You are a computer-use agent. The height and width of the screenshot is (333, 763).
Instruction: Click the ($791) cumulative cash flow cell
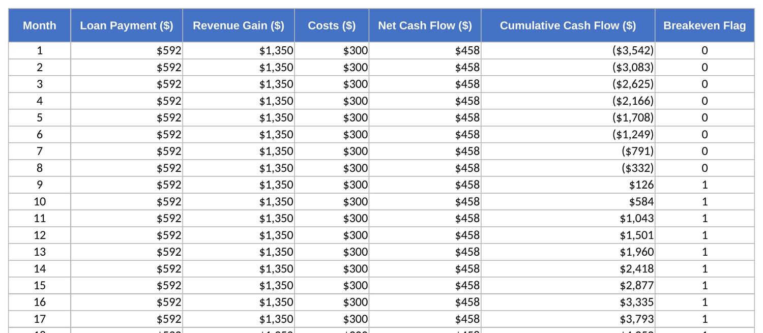pyautogui.click(x=568, y=151)
